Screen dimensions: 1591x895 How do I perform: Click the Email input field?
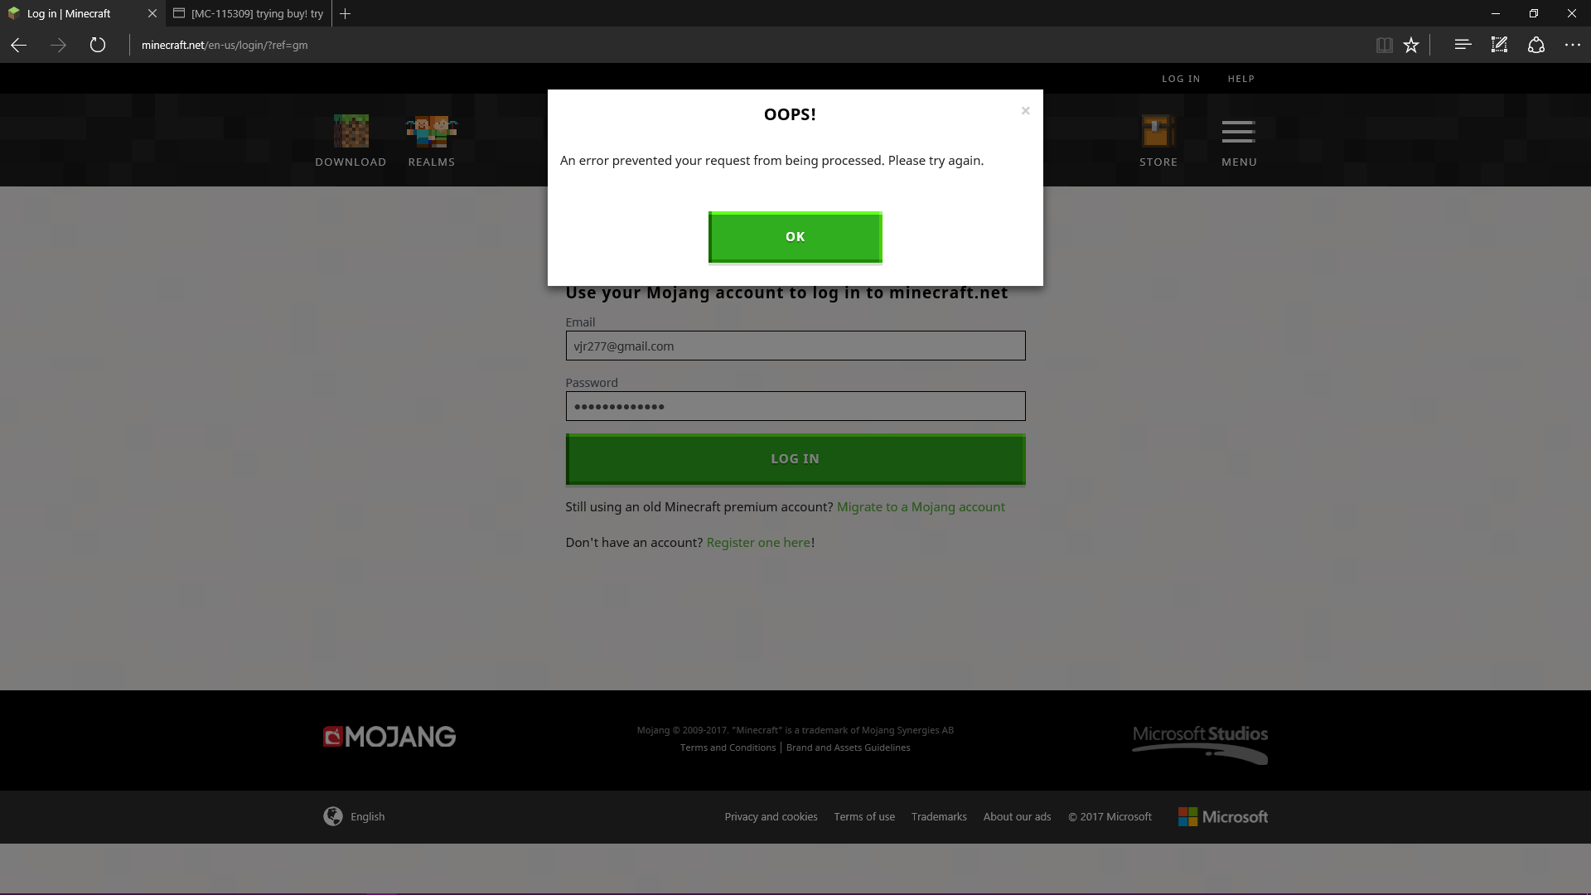click(x=795, y=346)
